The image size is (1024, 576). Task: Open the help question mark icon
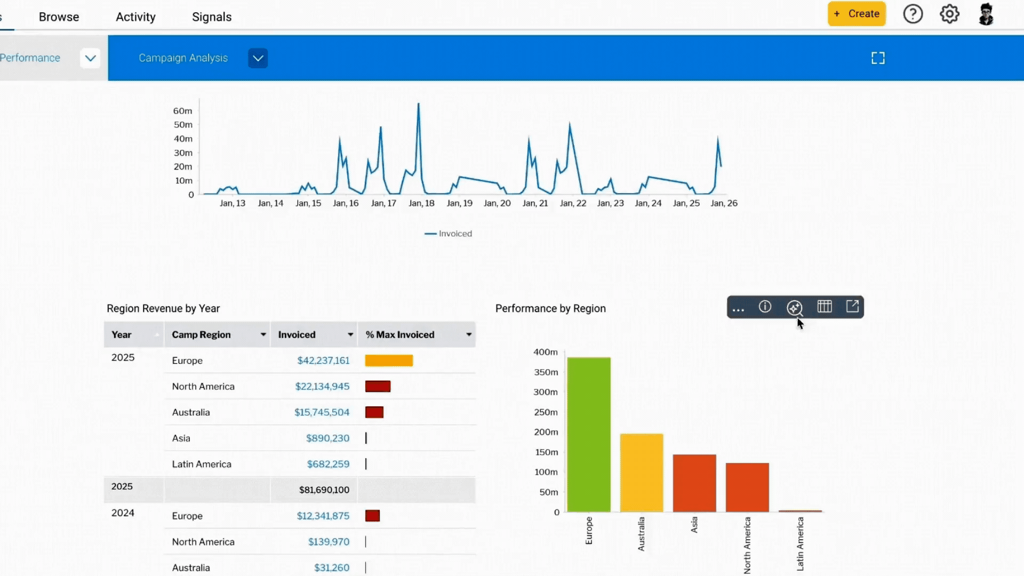click(913, 14)
